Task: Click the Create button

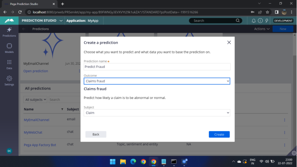Action: pyautogui.click(x=219, y=134)
